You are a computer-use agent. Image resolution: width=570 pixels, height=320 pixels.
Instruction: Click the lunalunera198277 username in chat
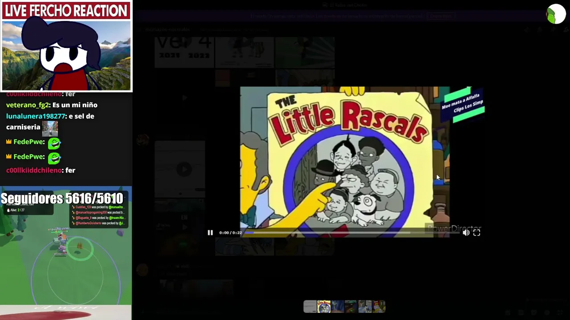(36, 116)
